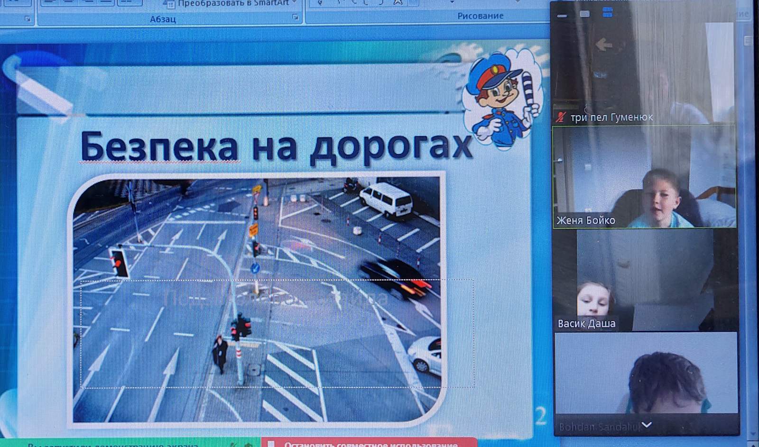This screenshot has height=447, width=759.
Task: Click the slide title Безпека на дорогах
Action: point(276,146)
